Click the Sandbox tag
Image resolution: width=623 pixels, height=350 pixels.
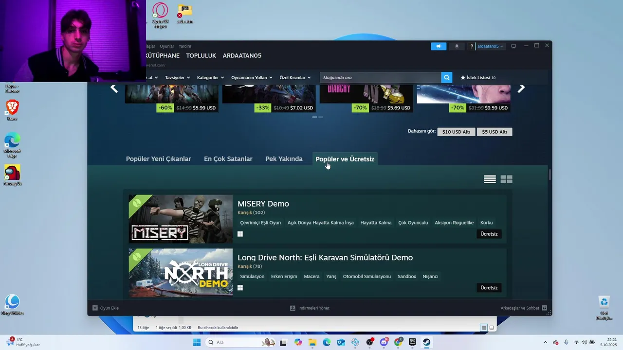[x=407, y=277]
